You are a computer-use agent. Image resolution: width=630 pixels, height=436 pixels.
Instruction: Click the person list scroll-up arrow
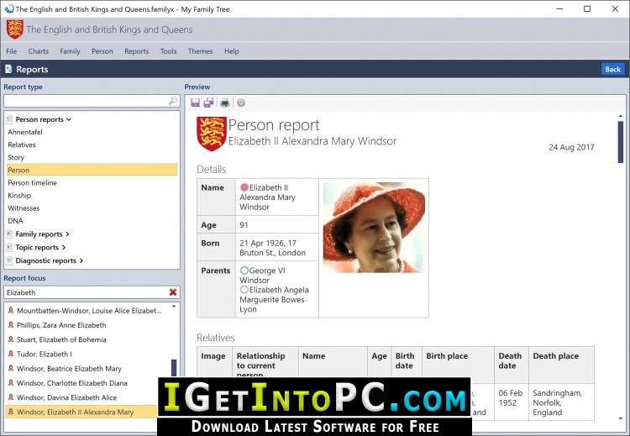coord(174,306)
